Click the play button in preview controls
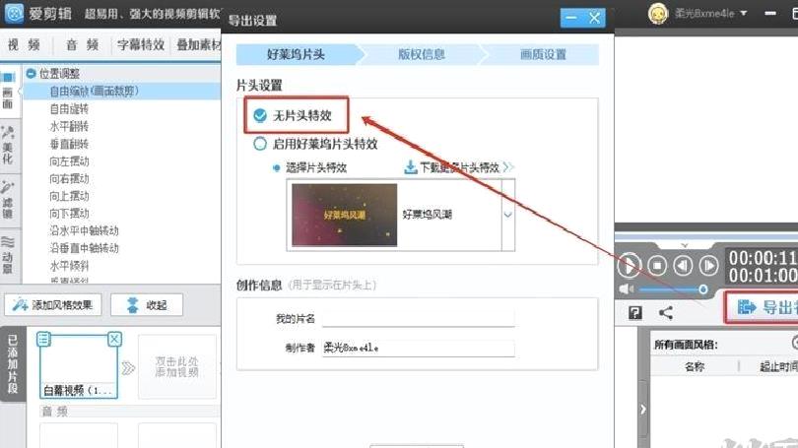The width and height of the screenshot is (798, 448). [x=629, y=265]
